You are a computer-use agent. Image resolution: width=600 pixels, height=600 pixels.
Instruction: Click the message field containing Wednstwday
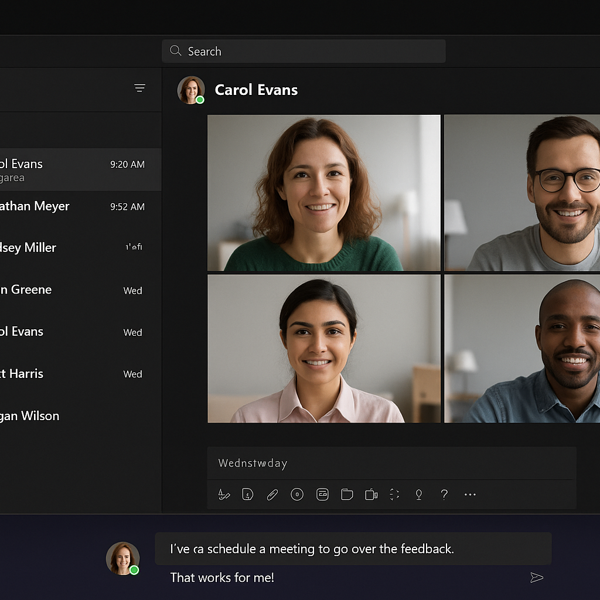point(391,463)
